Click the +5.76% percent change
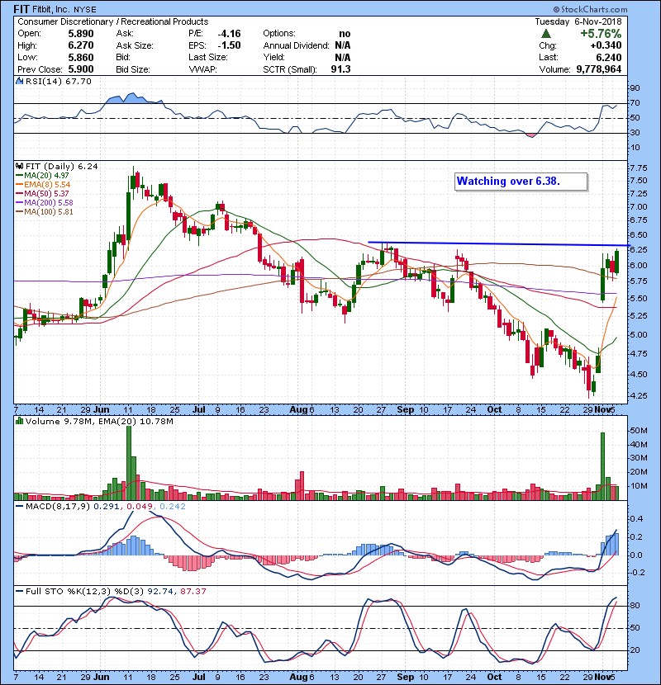 (x=601, y=34)
